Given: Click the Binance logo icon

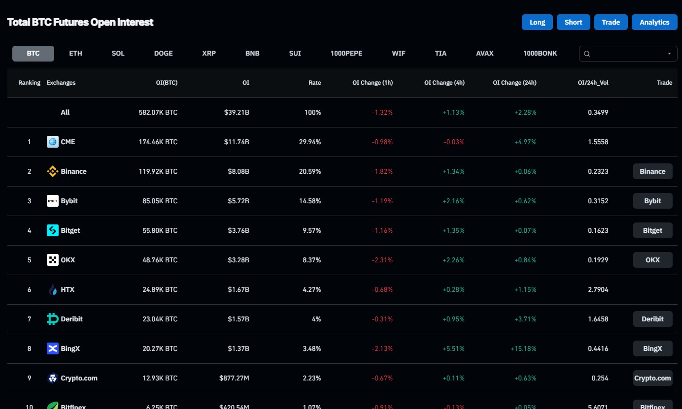Looking at the screenshot, I should [53, 171].
